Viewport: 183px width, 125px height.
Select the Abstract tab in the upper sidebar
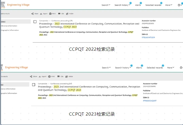point(16,21)
